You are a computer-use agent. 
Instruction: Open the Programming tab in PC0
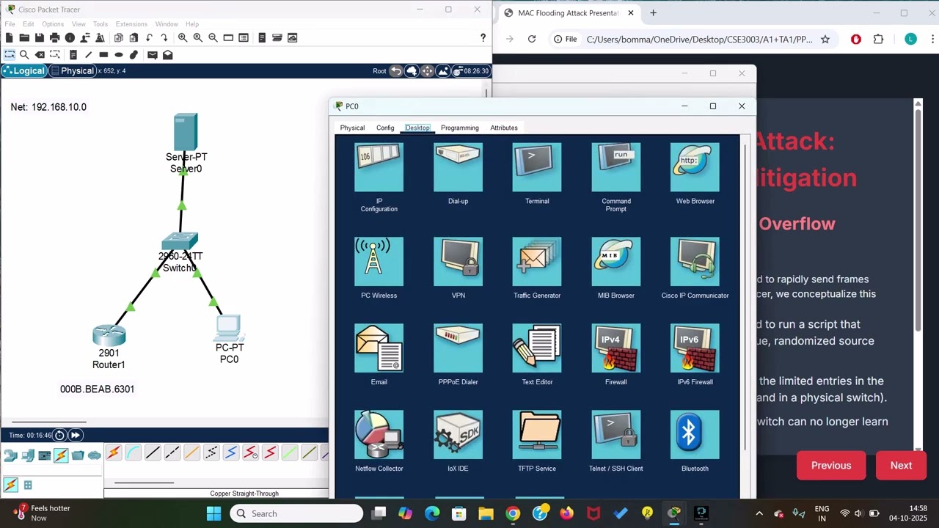(x=460, y=128)
